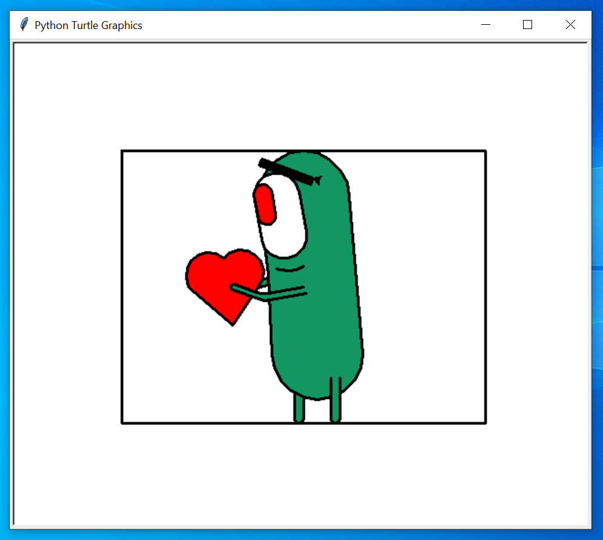Click the red heart drawing
This screenshot has height=540, width=603.
click(225, 286)
